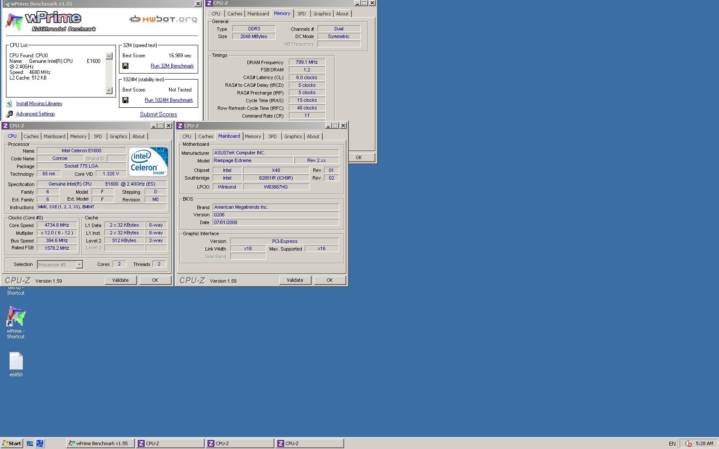Screen dimensions: 719x449
Task: Click the Install Missing Libraries icon
Action: click(9, 103)
